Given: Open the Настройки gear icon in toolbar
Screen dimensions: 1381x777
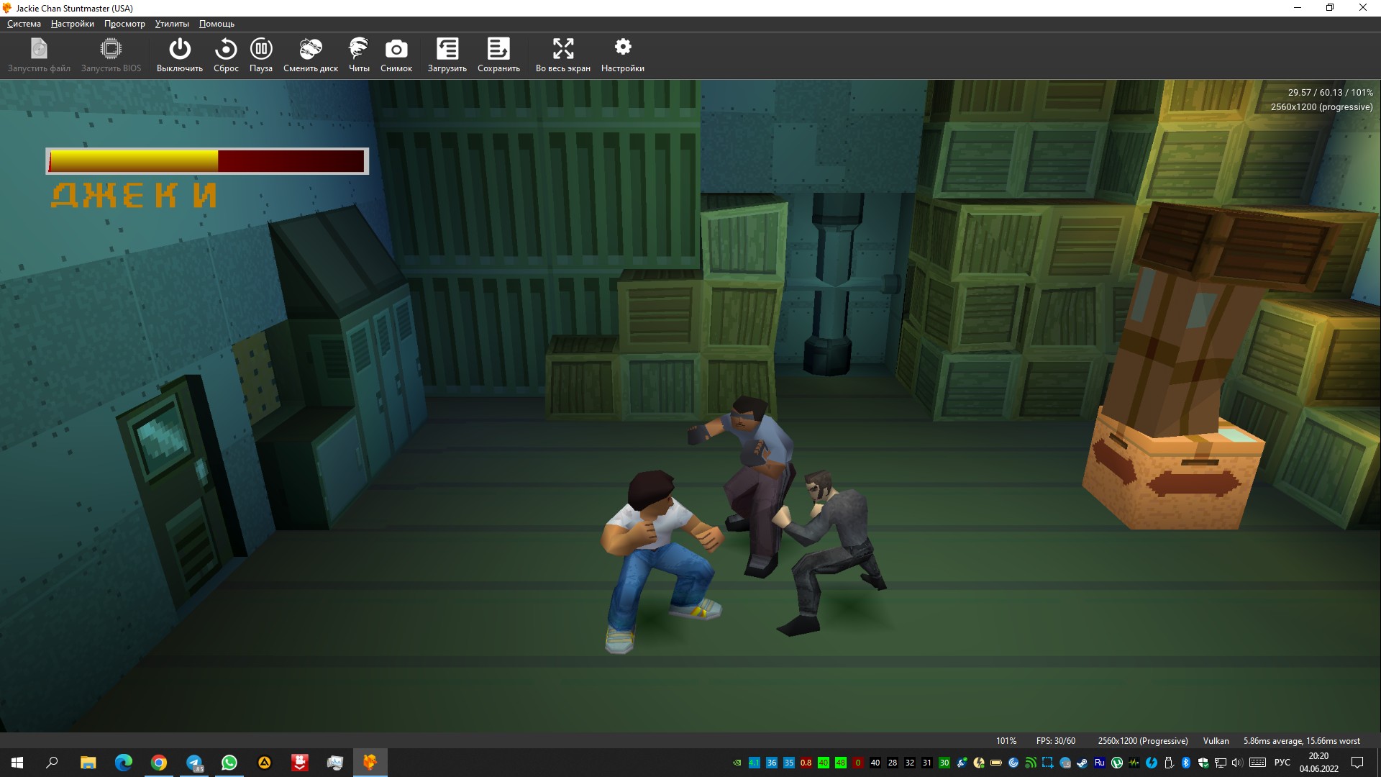Looking at the screenshot, I should coord(623,55).
